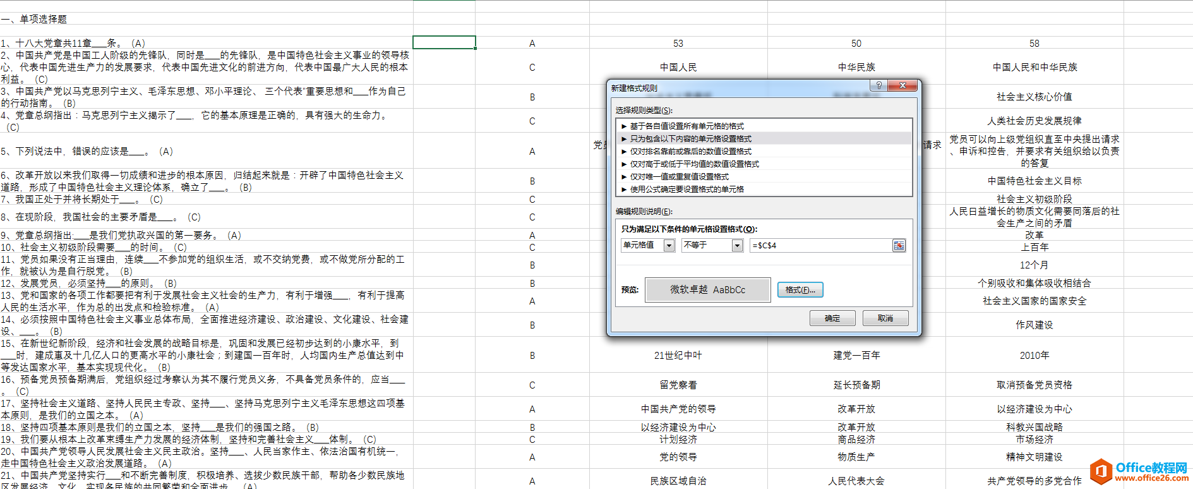The image size is (1193, 489).
Task: Select rule type 只为包含以下内容的单元格设置格式
Action: pyautogui.click(x=764, y=139)
